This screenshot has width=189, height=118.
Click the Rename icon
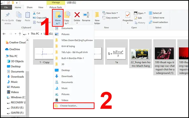click(86, 15)
